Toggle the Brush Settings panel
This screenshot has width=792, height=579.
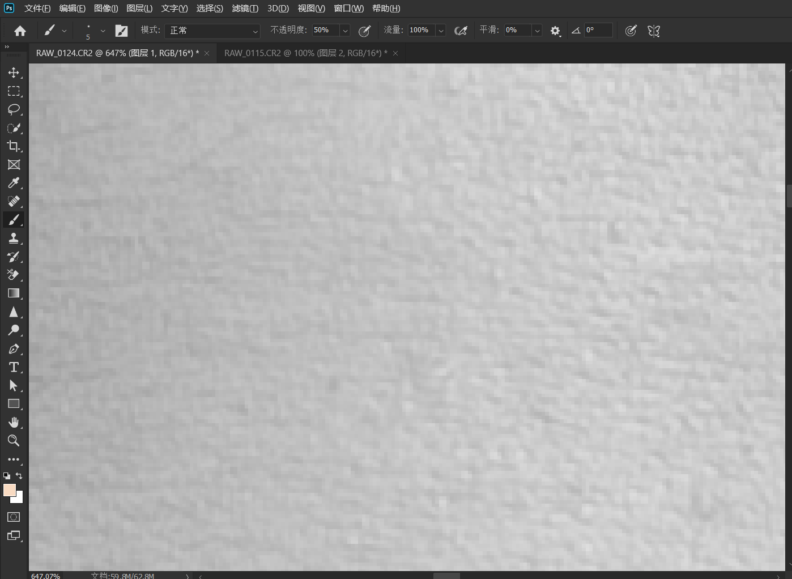point(122,31)
